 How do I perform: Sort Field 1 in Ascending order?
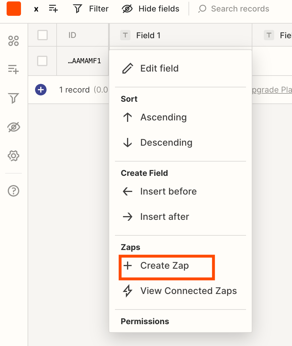point(163,117)
